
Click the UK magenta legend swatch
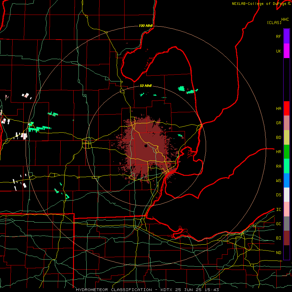tap(286, 51)
